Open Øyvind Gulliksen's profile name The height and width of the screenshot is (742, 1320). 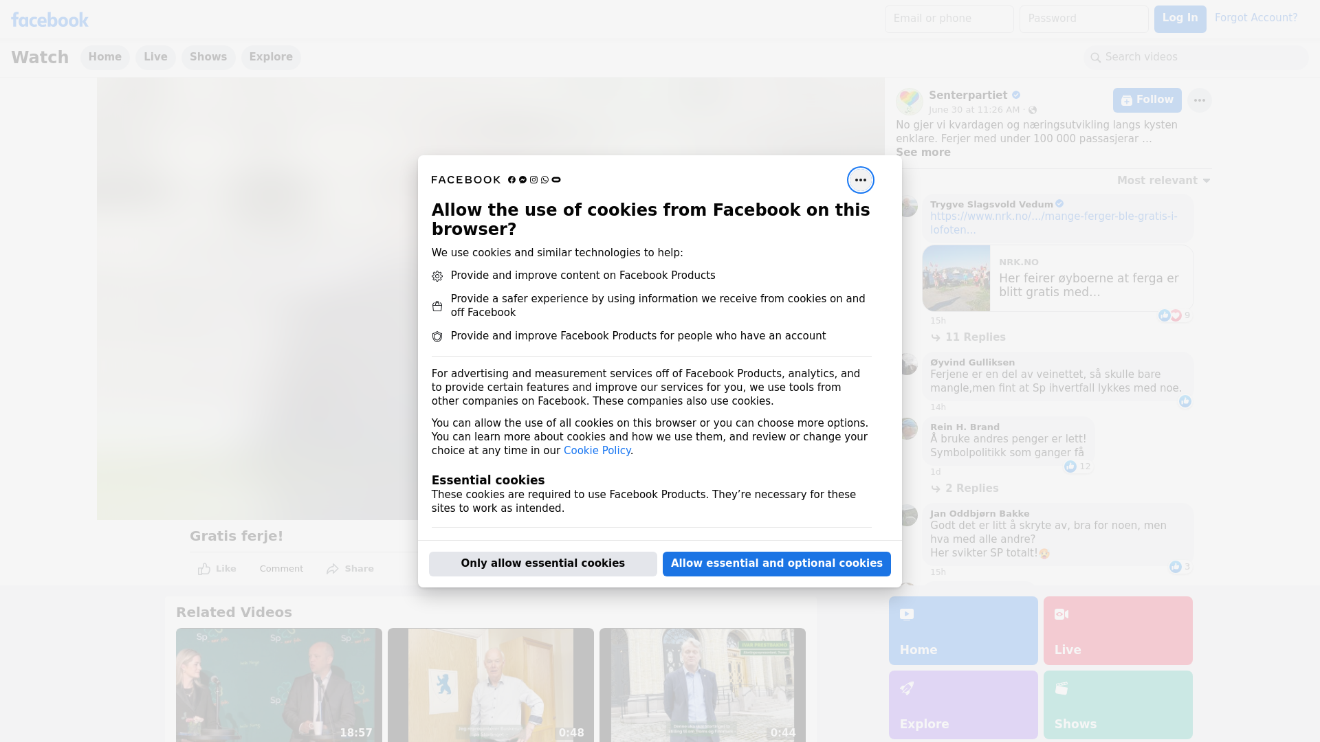(x=972, y=362)
